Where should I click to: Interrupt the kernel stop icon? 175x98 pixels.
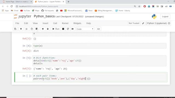pos(63,29)
